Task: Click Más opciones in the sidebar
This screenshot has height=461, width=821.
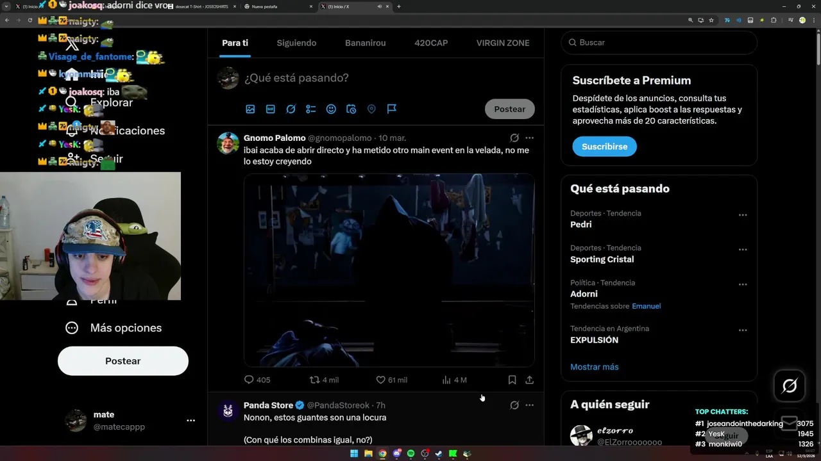Action: pyautogui.click(x=114, y=328)
